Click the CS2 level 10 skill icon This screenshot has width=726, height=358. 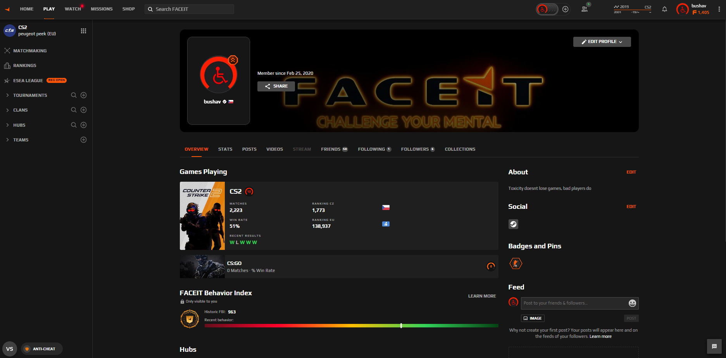pos(249,191)
